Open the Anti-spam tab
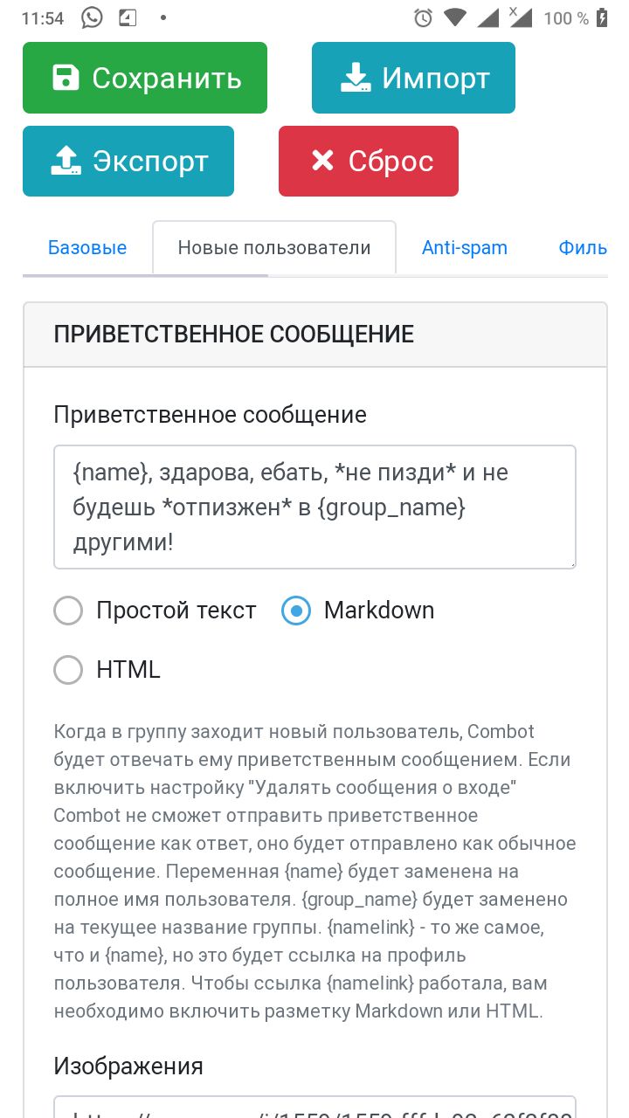This screenshot has width=629, height=1118. click(465, 248)
